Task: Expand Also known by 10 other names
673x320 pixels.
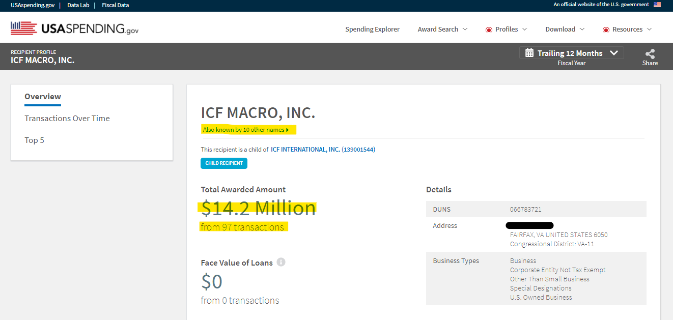Action: click(x=246, y=130)
